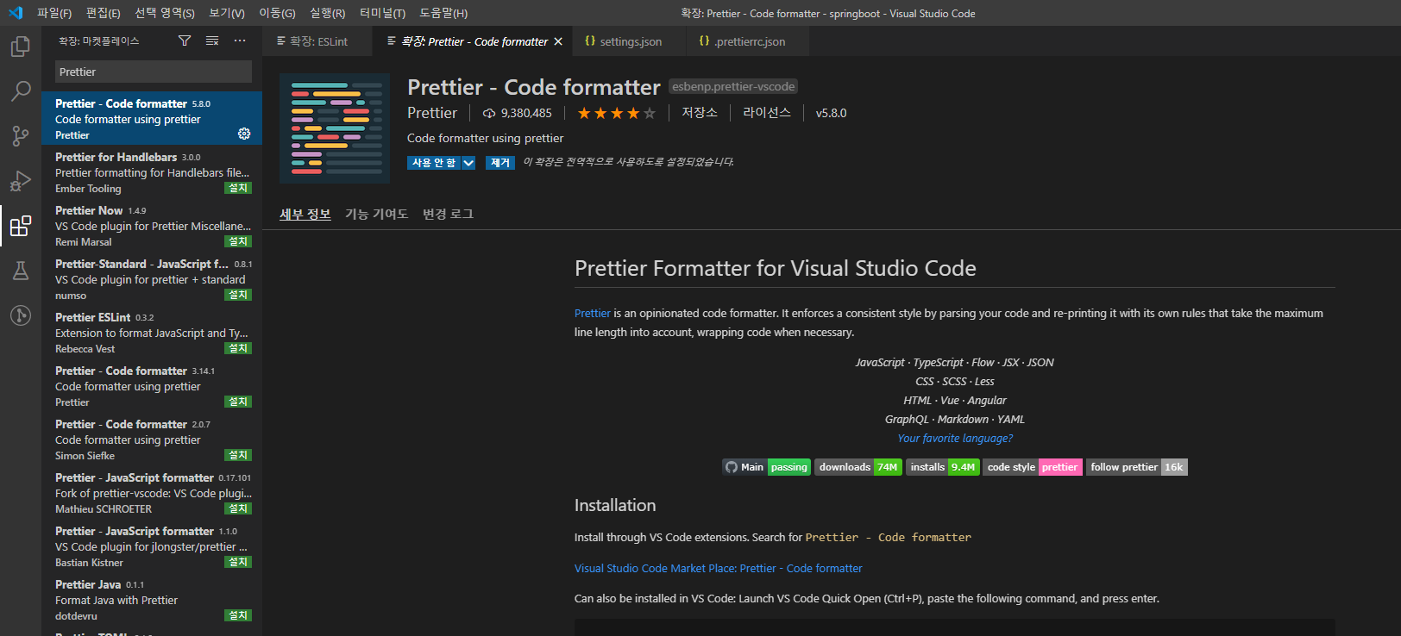The image size is (1401, 636).
Task: Open dropdown arrow next to 사용 안 함
Action: coord(468,163)
